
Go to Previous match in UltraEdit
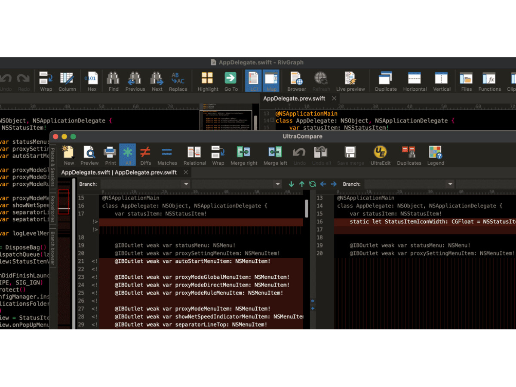[135, 81]
